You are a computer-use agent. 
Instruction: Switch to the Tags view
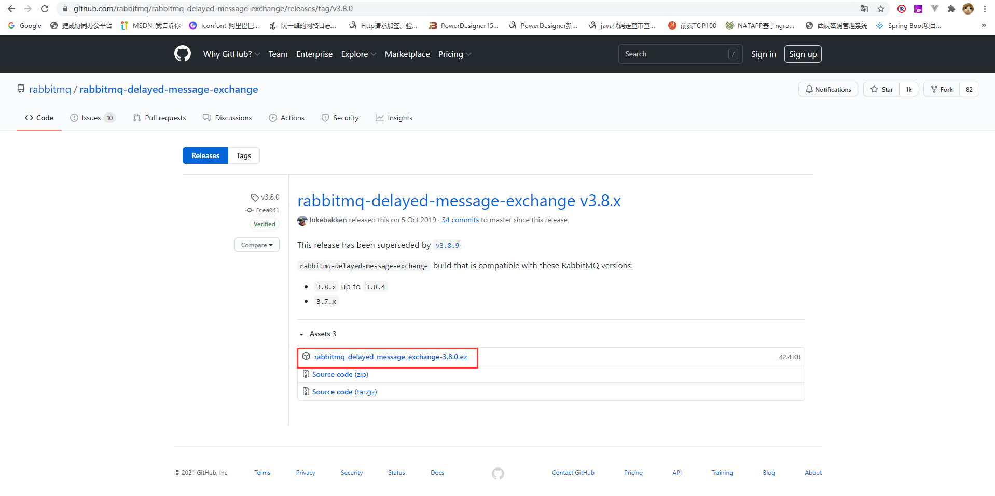click(244, 155)
